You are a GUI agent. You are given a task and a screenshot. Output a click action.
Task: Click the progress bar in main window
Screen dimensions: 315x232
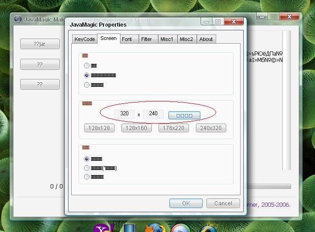(x=269, y=187)
